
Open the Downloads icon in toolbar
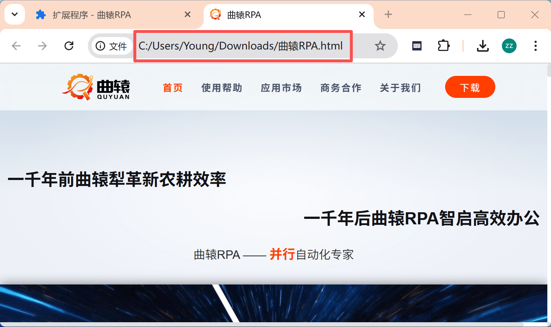482,46
